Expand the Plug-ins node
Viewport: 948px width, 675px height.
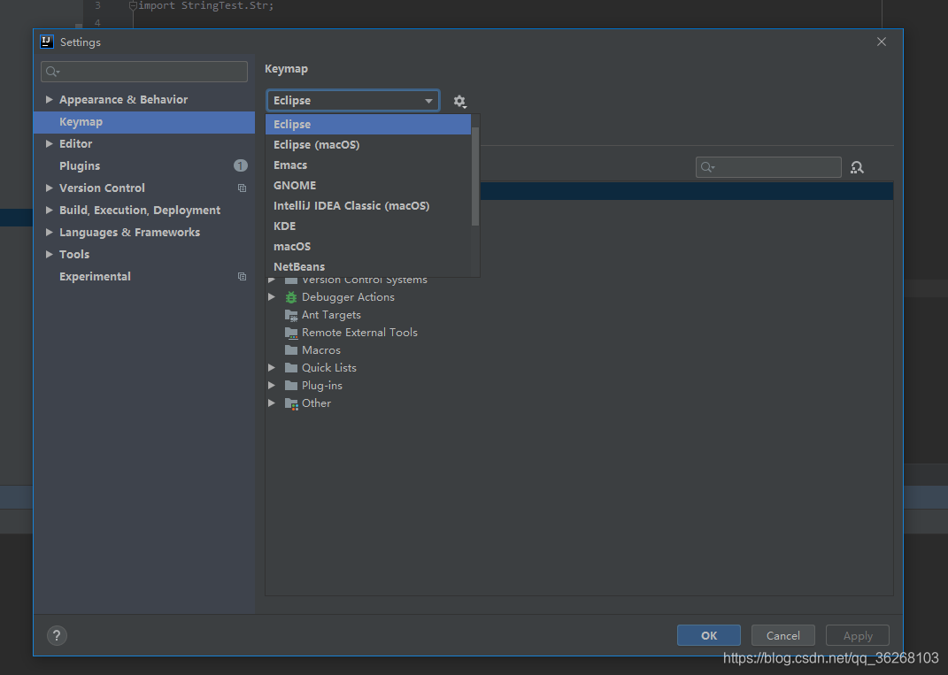pyautogui.click(x=272, y=385)
